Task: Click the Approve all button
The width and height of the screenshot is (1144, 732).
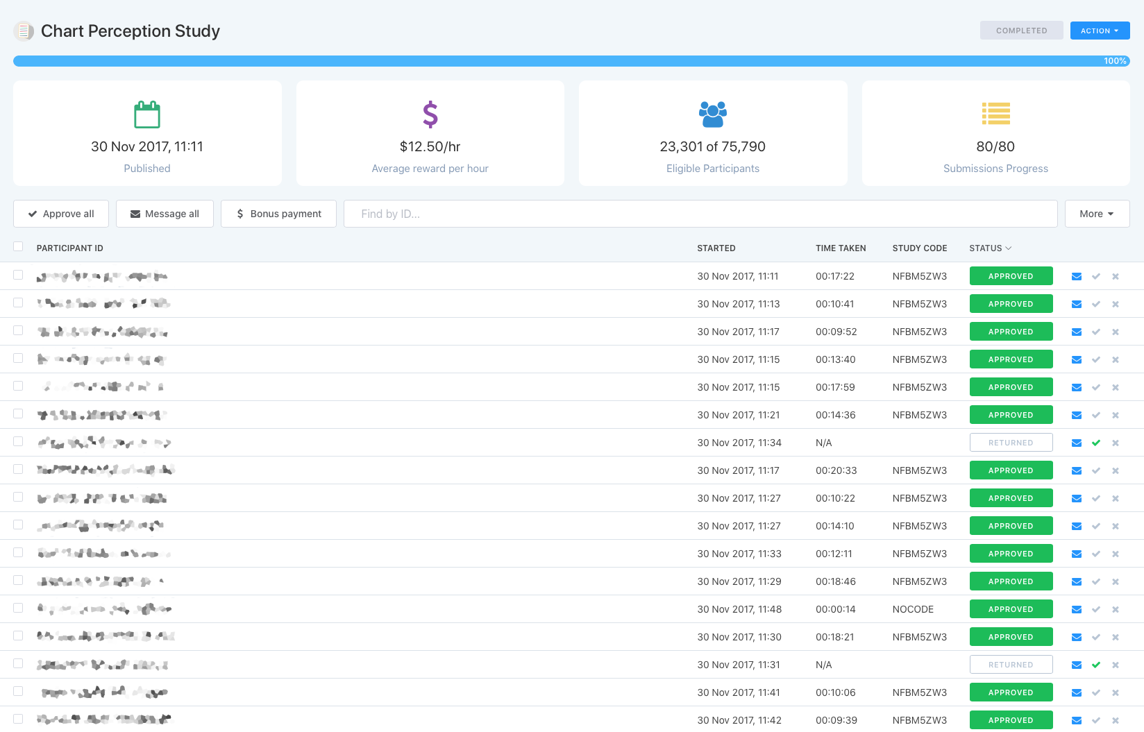Action: coord(61,214)
